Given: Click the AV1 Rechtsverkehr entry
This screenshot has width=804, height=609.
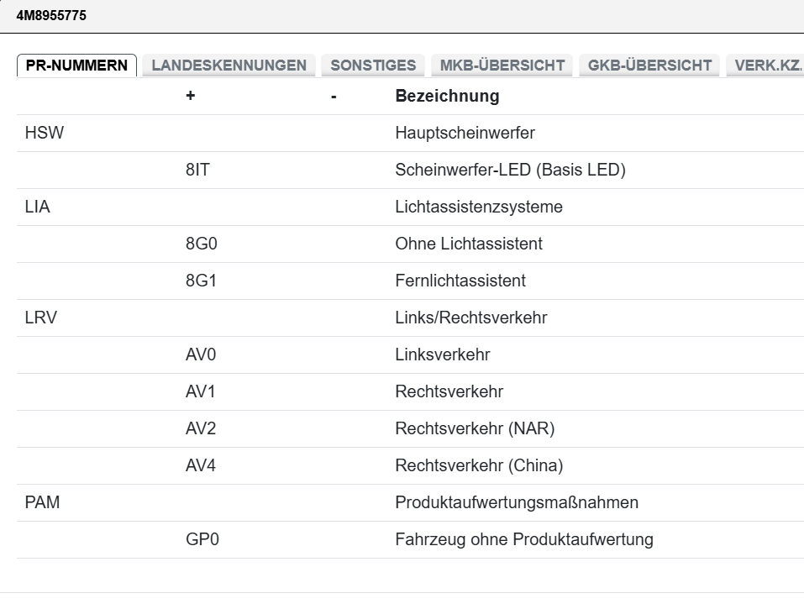Looking at the screenshot, I should pos(449,391).
